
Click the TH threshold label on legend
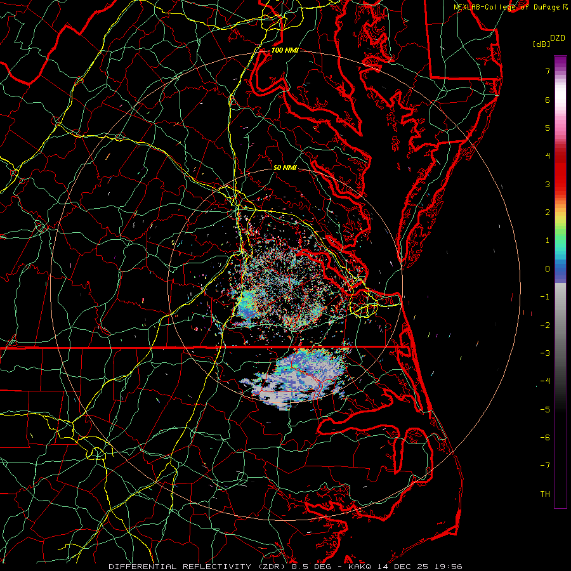[x=545, y=494]
